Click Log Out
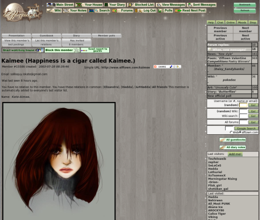This screenshot has width=260, height=220. coord(146,10)
